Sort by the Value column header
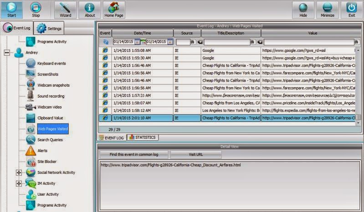This screenshot has width=364, height=212. click(x=313, y=33)
